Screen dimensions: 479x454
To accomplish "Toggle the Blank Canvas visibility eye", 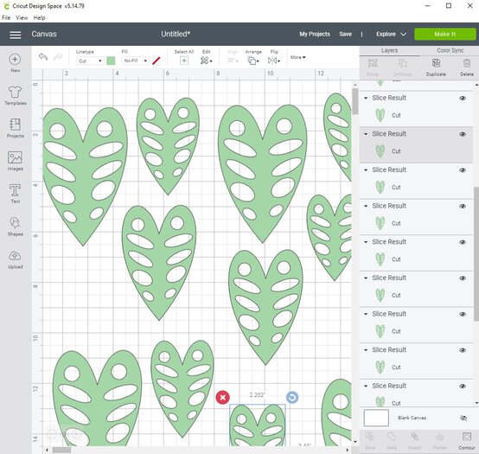I will 463,418.
